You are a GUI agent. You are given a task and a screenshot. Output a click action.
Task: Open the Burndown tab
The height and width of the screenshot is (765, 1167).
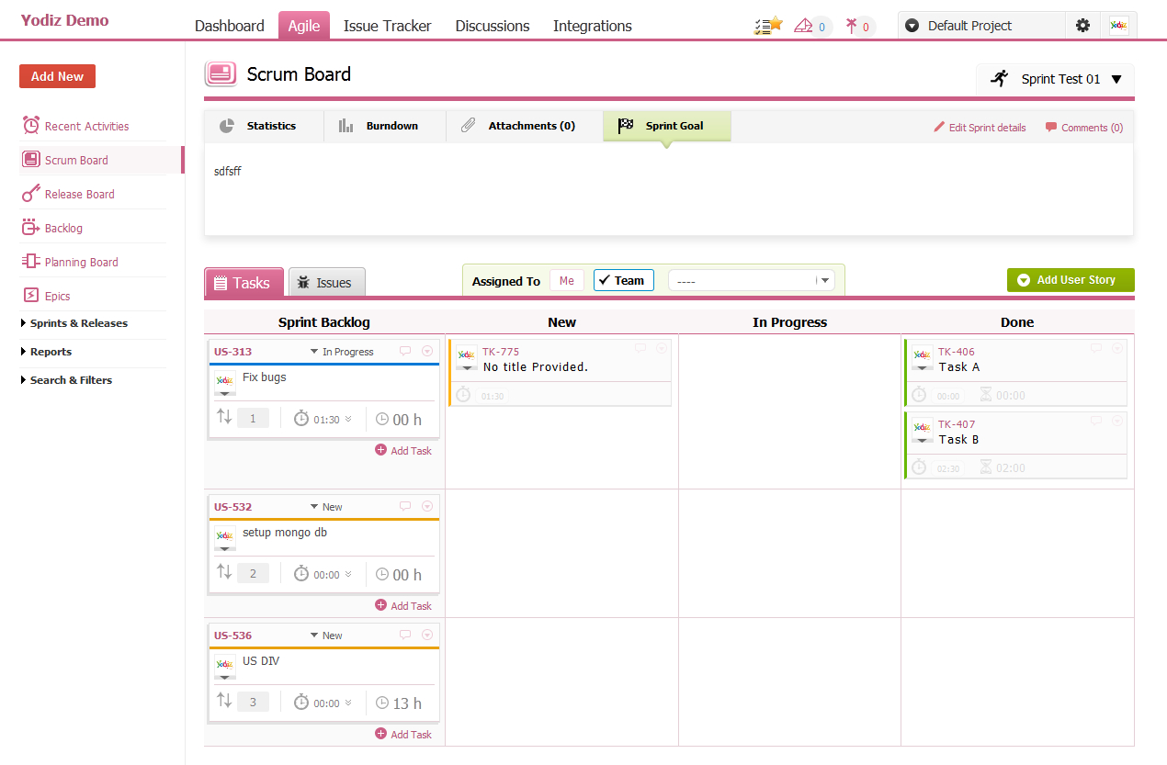click(384, 126)
